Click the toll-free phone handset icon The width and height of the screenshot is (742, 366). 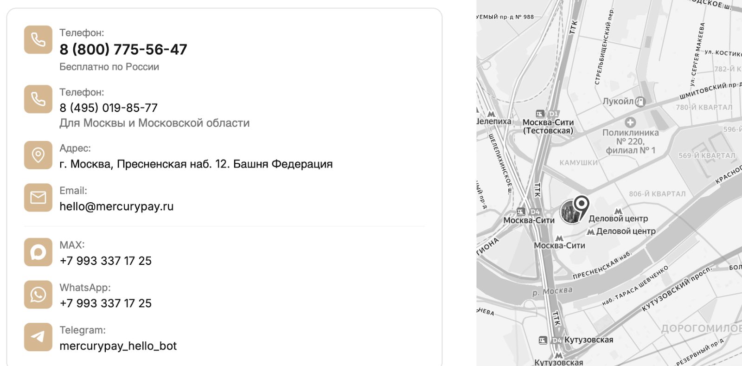point(38,40)
